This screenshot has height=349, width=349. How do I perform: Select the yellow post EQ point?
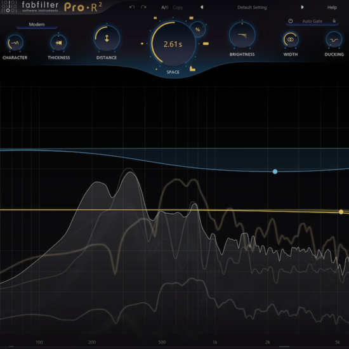tap(341, 212)
